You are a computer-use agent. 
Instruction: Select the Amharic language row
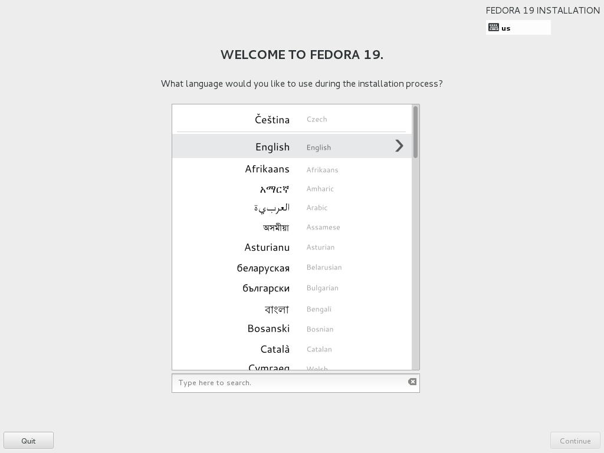tap(292, 189)
